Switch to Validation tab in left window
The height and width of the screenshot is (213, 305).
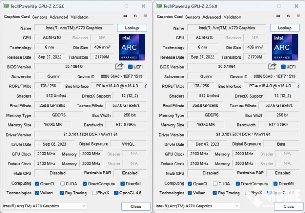[79, 17]
